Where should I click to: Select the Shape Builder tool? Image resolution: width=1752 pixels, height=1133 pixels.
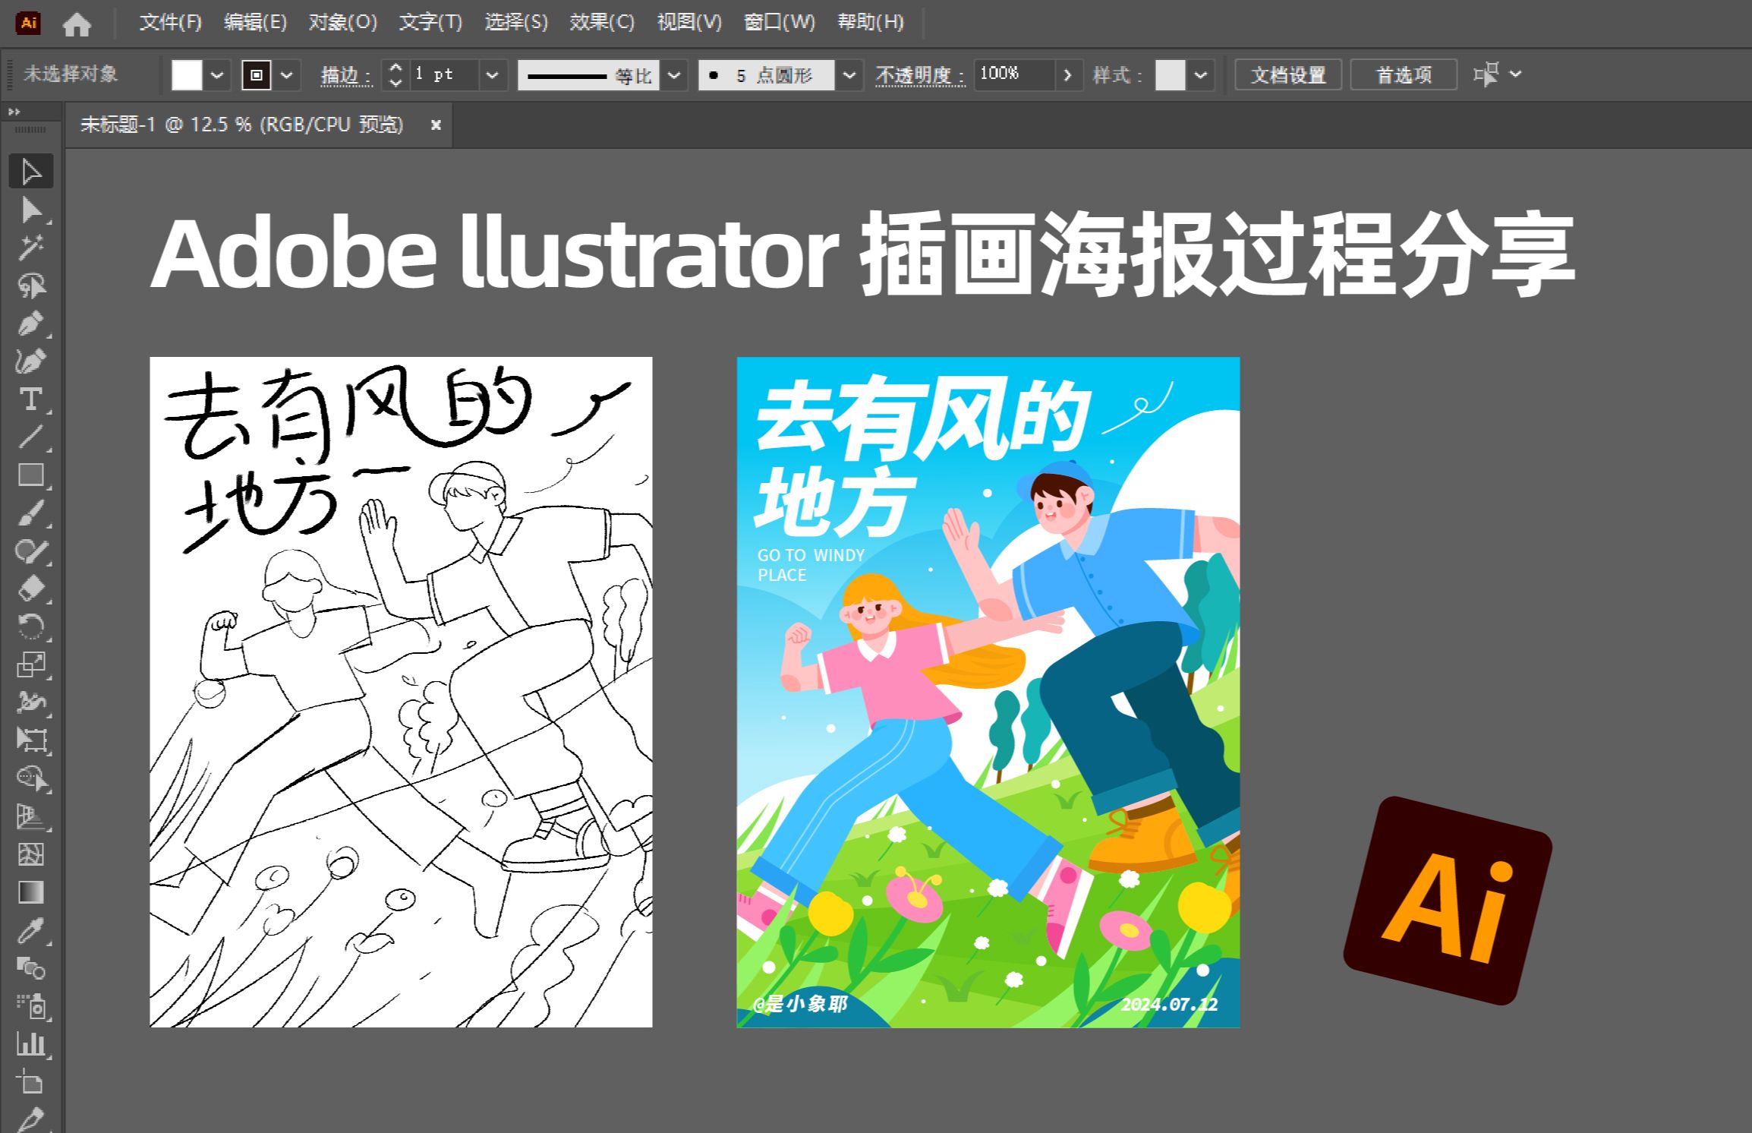click(x=31, y=779)
